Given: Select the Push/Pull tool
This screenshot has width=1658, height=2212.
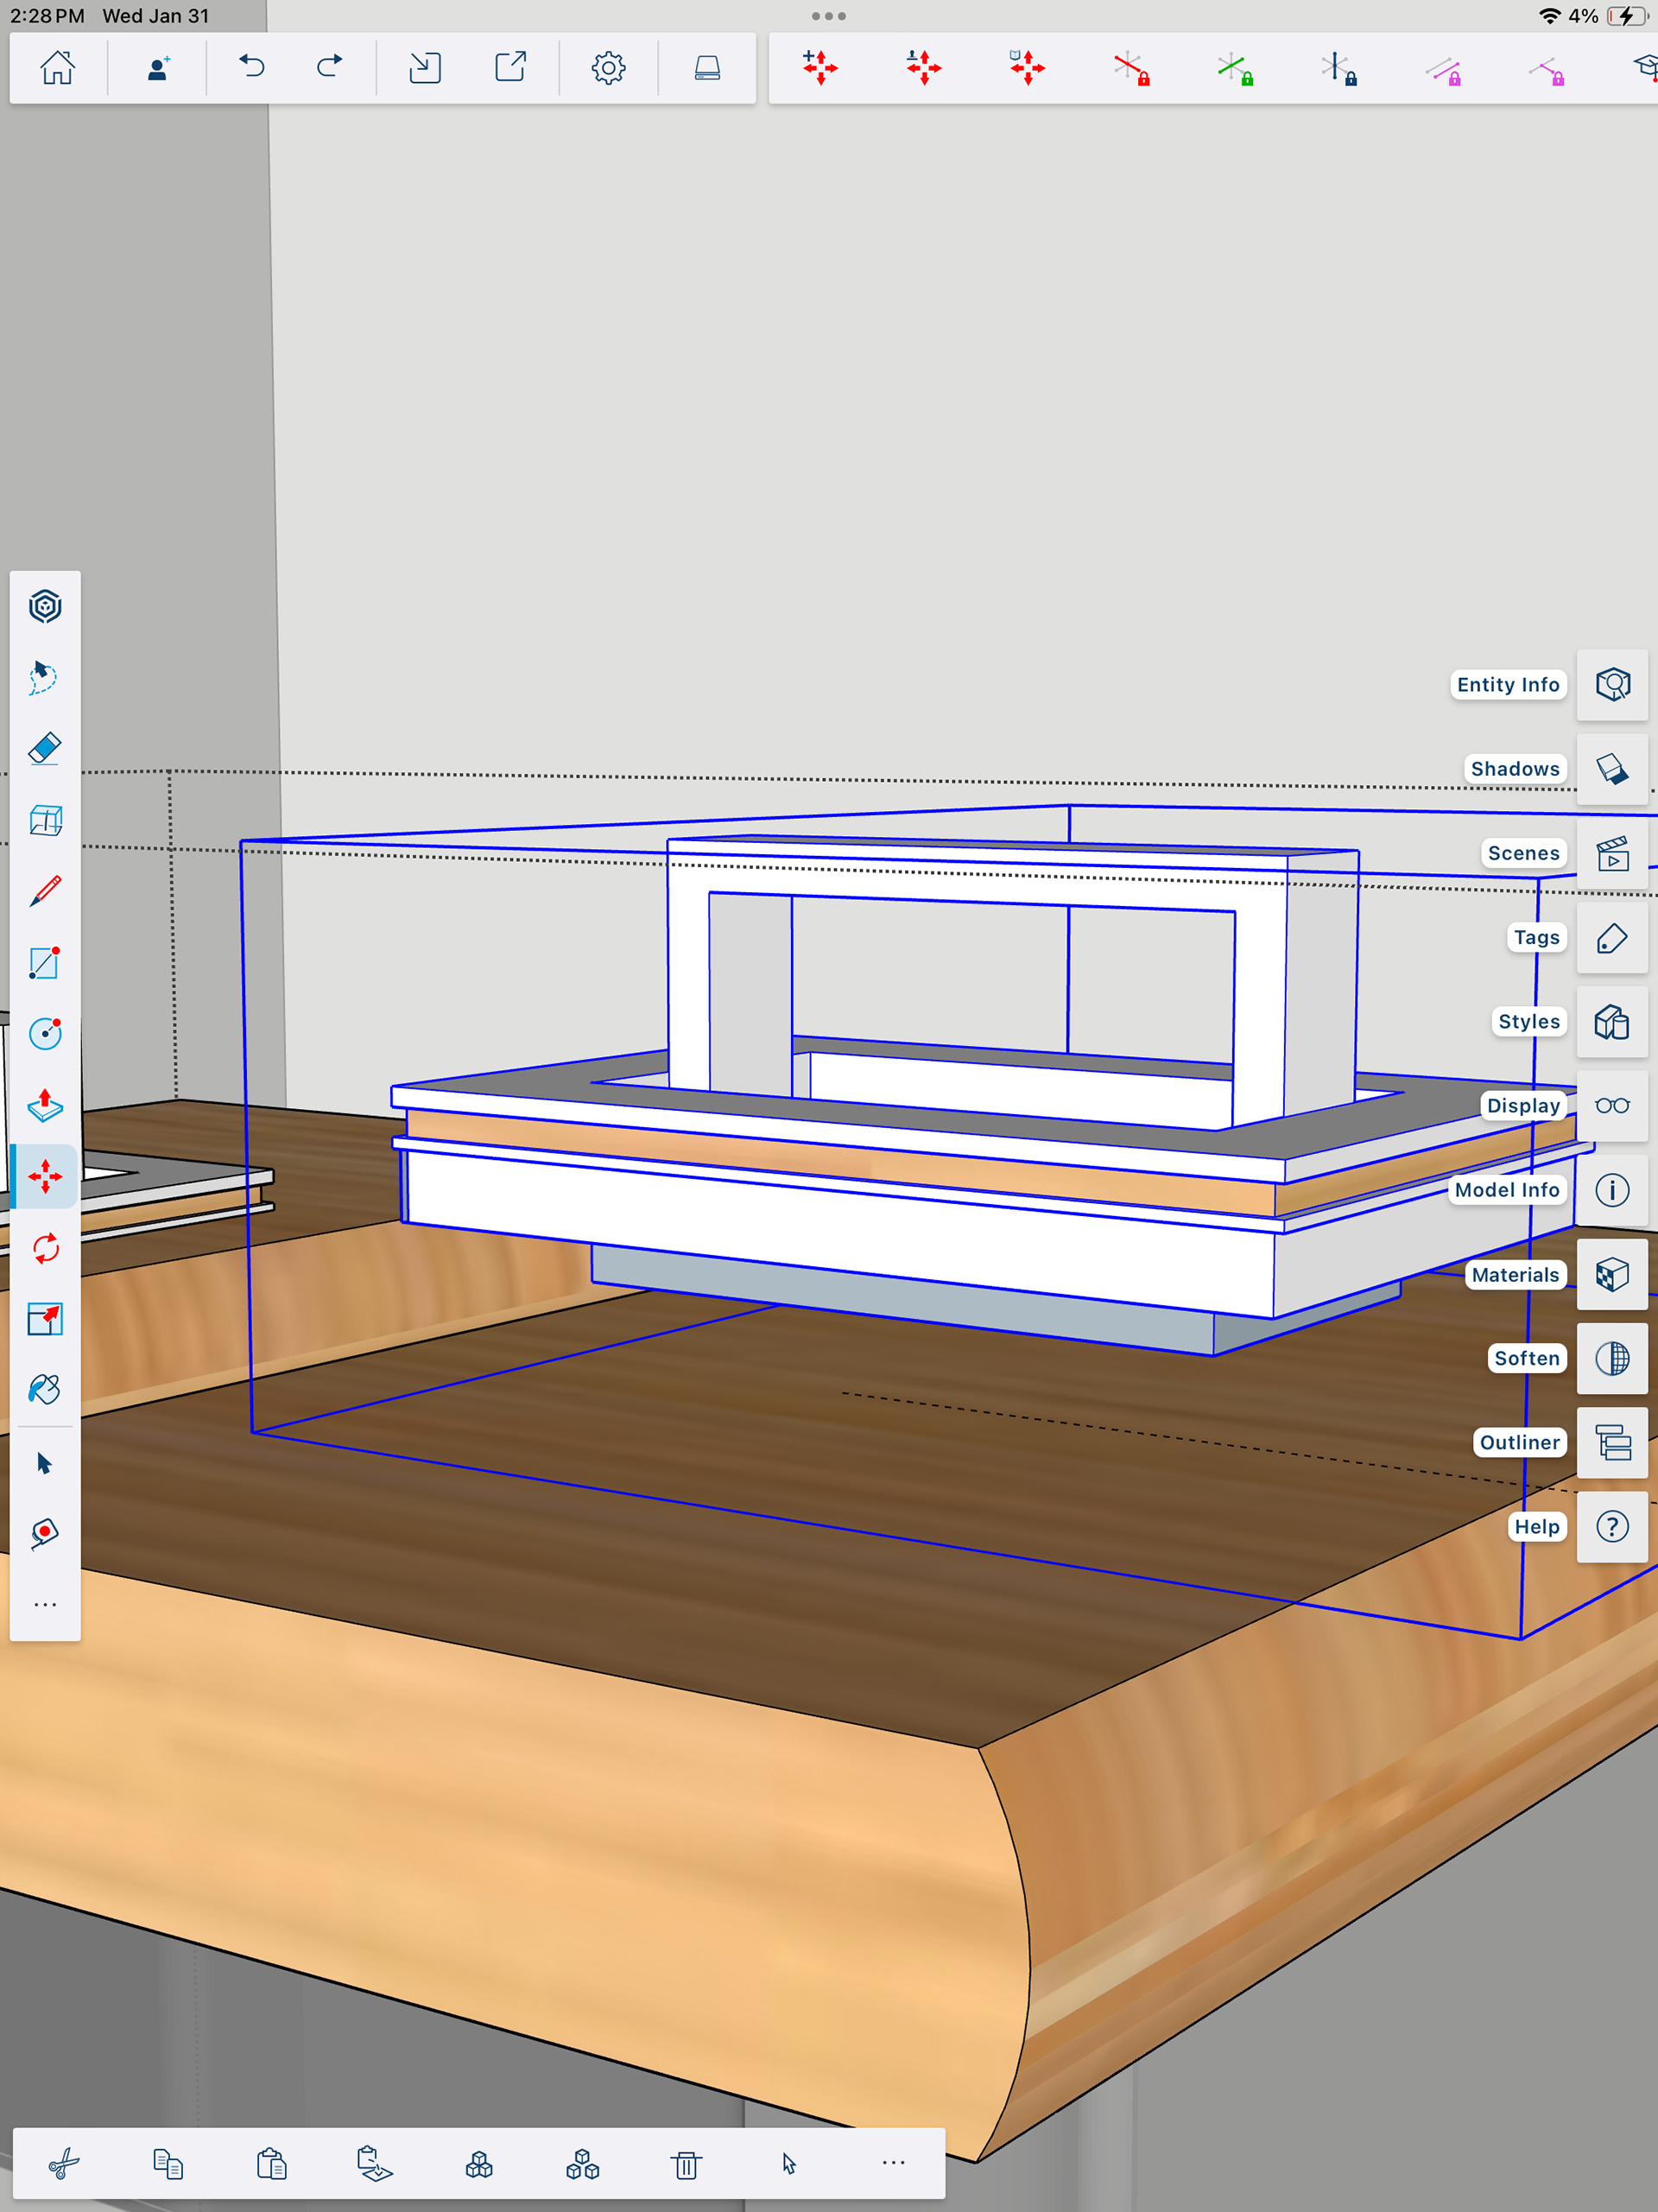Looking at the screenshot, I should 45,1105.
